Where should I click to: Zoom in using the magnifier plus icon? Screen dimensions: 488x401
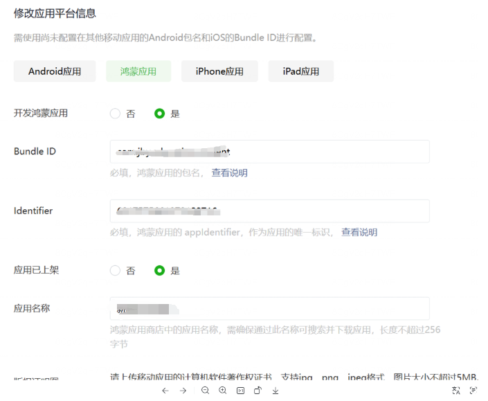click(x=223, y=391)
